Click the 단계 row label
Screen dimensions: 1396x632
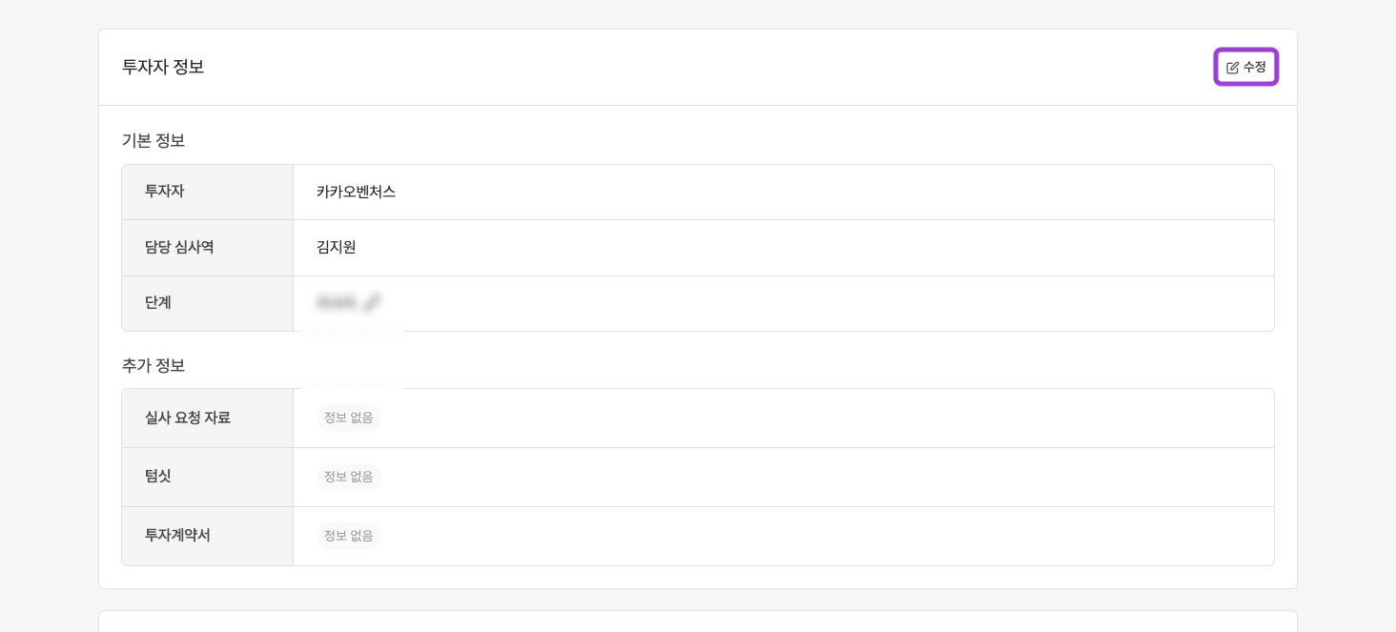tap(158, 303)
